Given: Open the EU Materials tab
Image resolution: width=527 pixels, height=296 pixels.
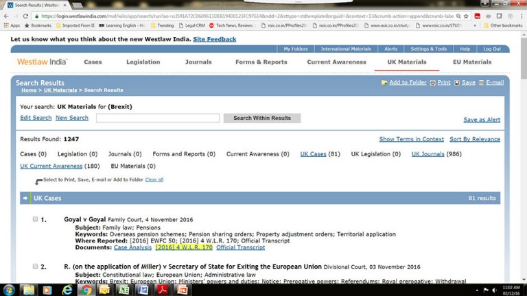Looking at the screenshot, I should point(472,62).
